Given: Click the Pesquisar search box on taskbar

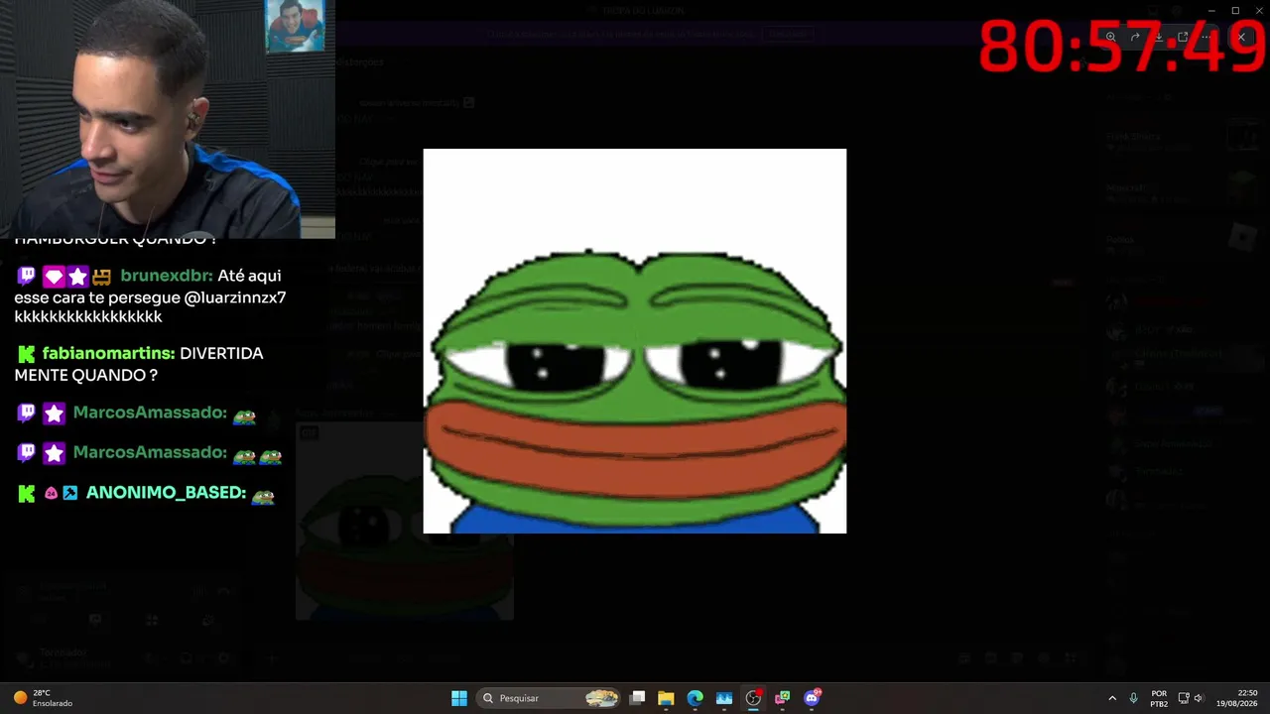Looking at the screenshot, I should click(549, 698).
